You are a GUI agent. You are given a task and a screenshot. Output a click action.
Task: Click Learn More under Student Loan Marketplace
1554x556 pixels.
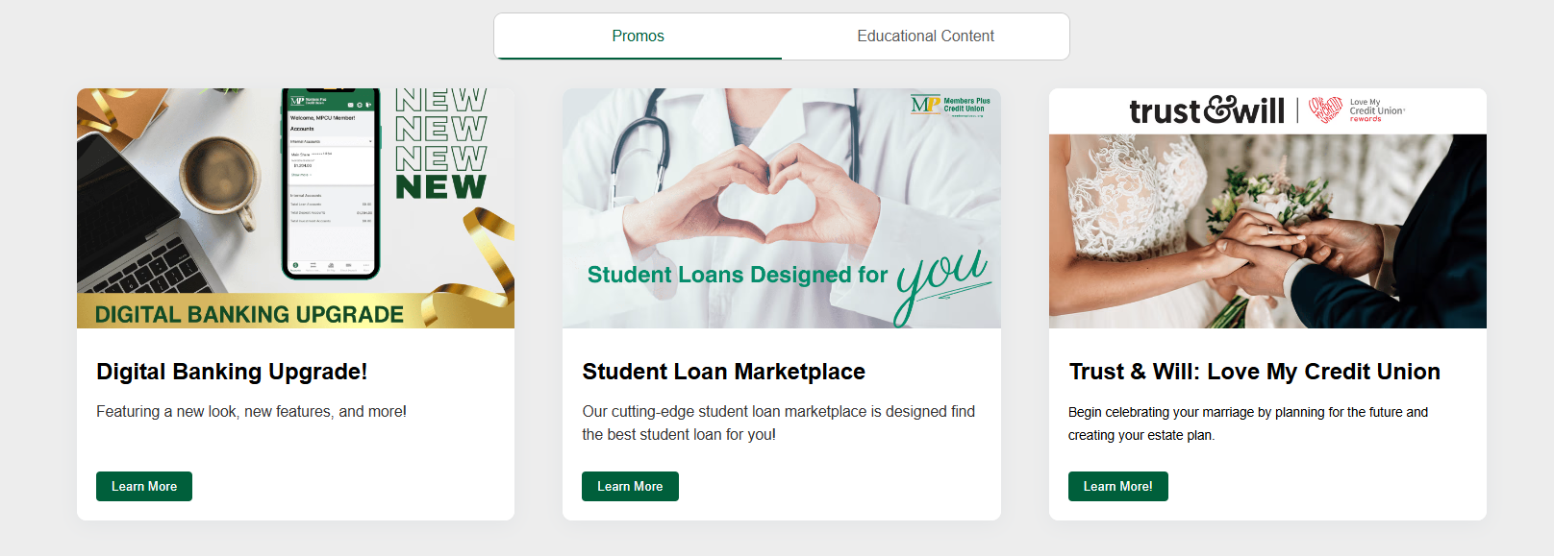[630, 487]
